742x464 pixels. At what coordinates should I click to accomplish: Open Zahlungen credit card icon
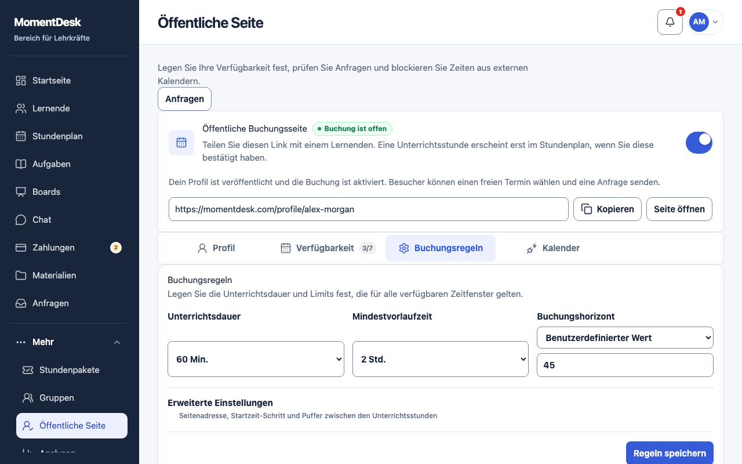(21, 248)
